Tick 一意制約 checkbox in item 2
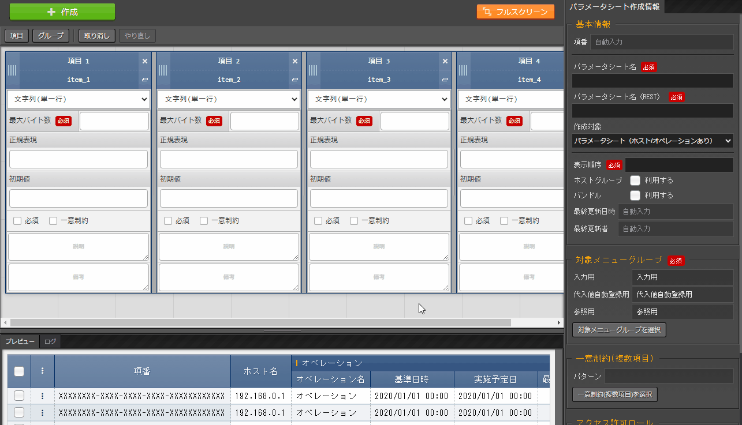Screen dimensions: 742x425 click(x=204, y=221)
